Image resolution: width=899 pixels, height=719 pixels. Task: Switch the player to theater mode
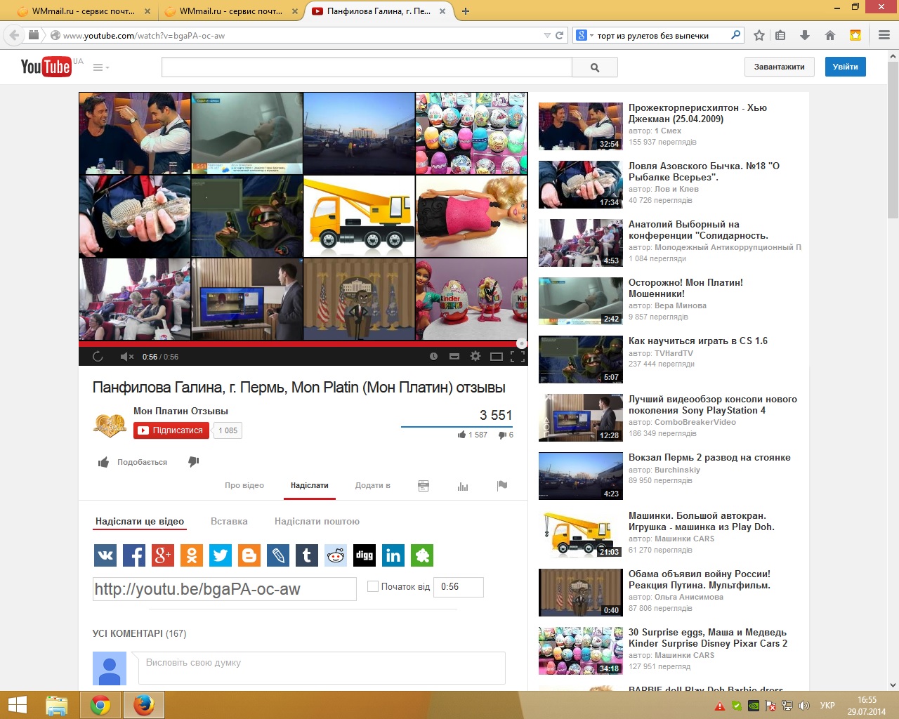(x=497, y=357)
